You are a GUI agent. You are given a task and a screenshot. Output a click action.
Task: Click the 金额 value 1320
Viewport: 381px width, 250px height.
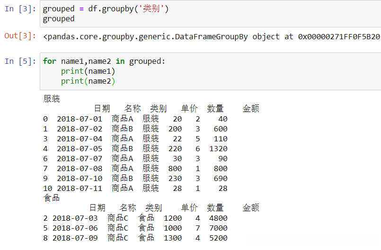tap(219, 149)
